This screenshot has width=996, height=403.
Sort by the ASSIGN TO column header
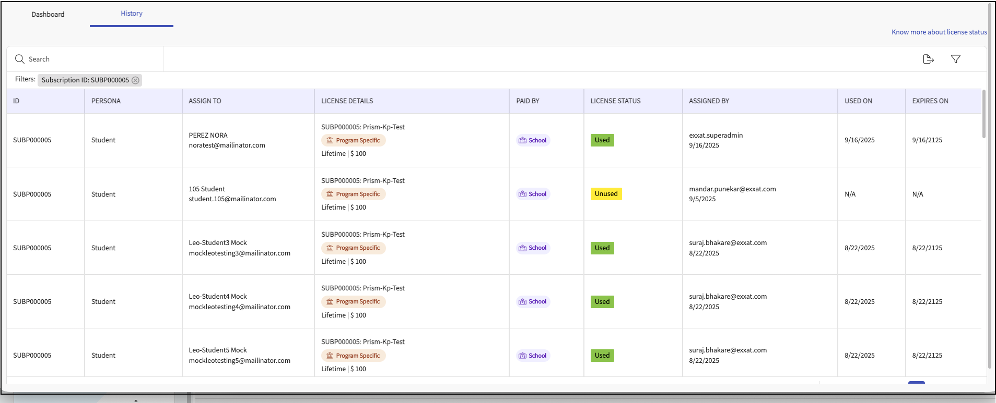(205, 101)
